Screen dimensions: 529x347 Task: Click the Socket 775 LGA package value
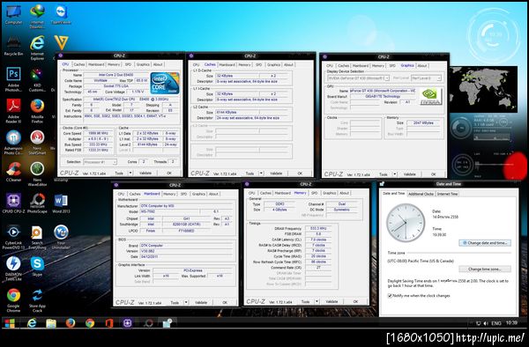(115, 86)
